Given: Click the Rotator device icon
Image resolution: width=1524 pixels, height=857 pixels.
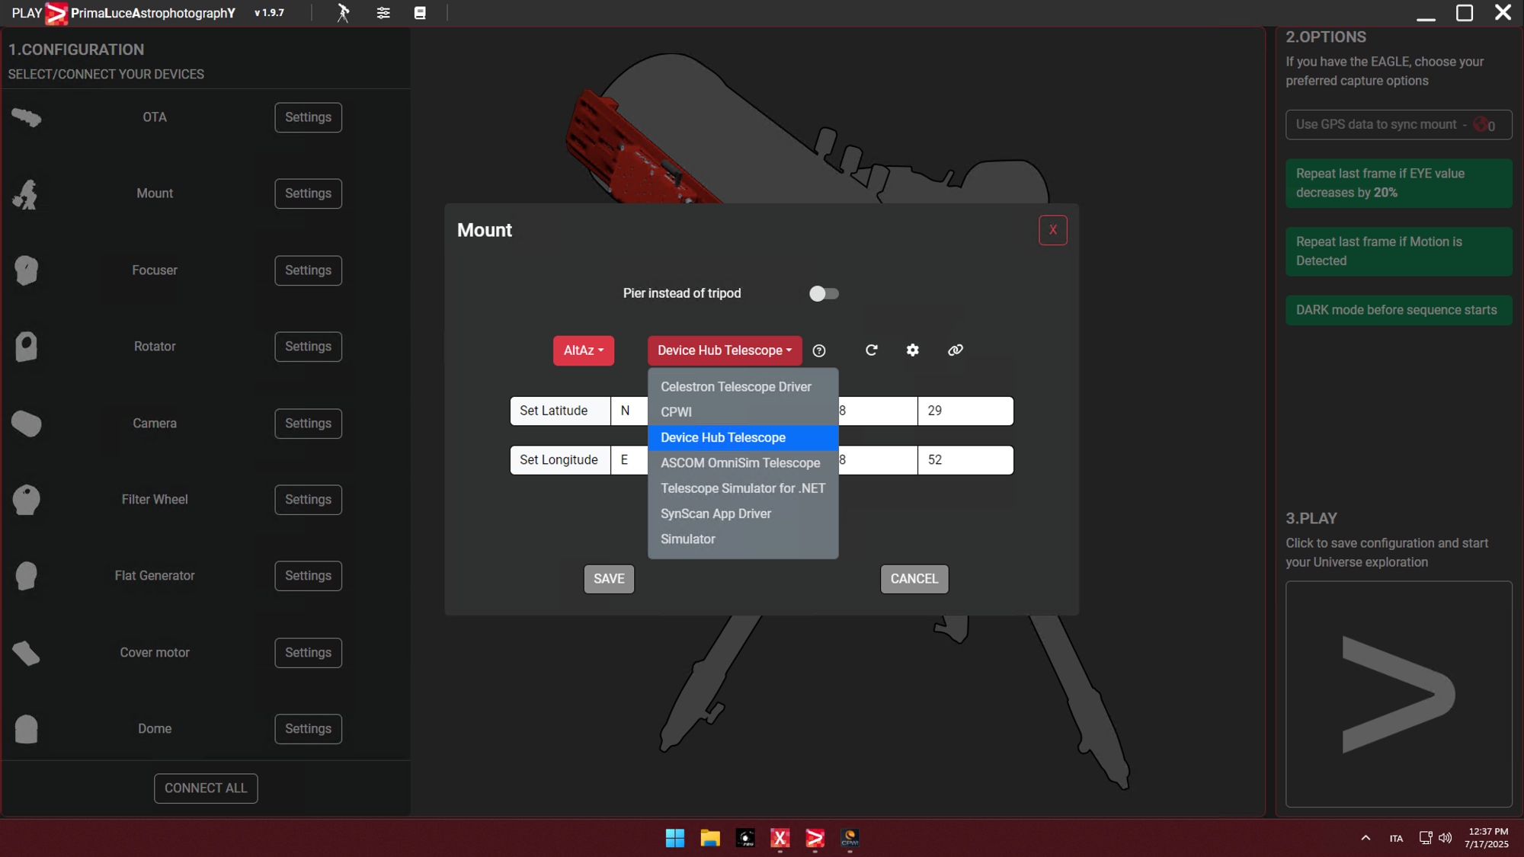Looking at the screenshot, I should (x=26, y=347).
